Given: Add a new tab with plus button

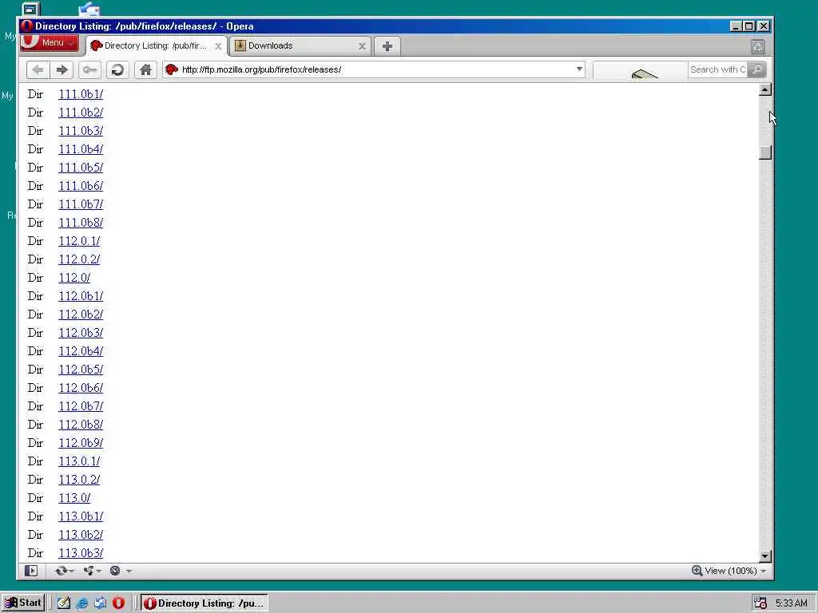Looking at the screenshot, I should (x=387, y=46).
